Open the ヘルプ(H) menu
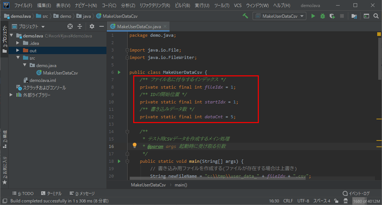382x205 pixels. tap(281, 5)
